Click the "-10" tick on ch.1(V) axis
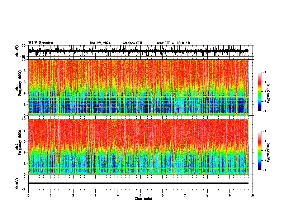 coord(23,57)
